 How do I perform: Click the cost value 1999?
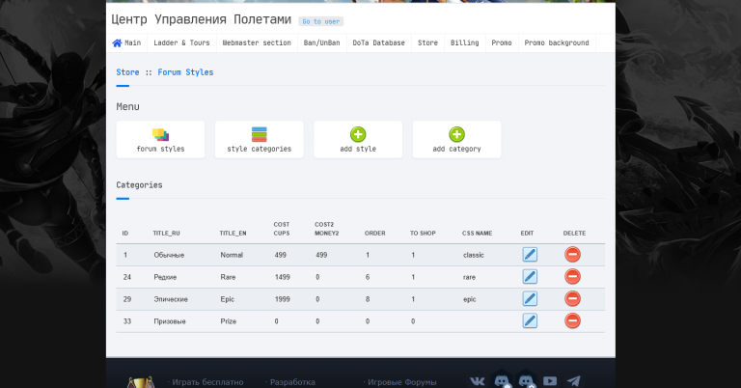(282, 299)
